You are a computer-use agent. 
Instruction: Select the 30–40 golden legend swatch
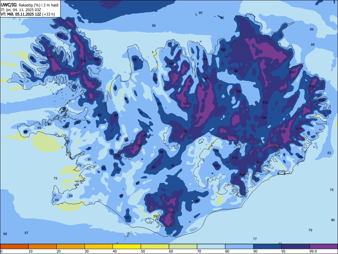(x=99, y=247)
